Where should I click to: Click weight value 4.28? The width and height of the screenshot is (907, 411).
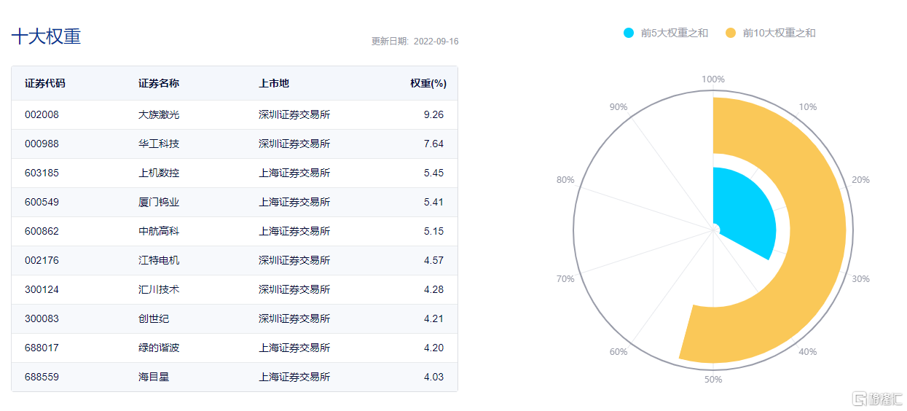pyautogui.click(x=433, y=289)
